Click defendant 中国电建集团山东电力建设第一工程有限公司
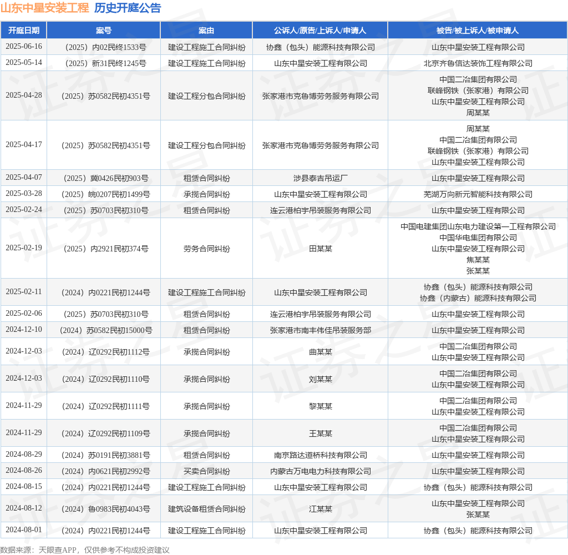 tap(478, 226)
